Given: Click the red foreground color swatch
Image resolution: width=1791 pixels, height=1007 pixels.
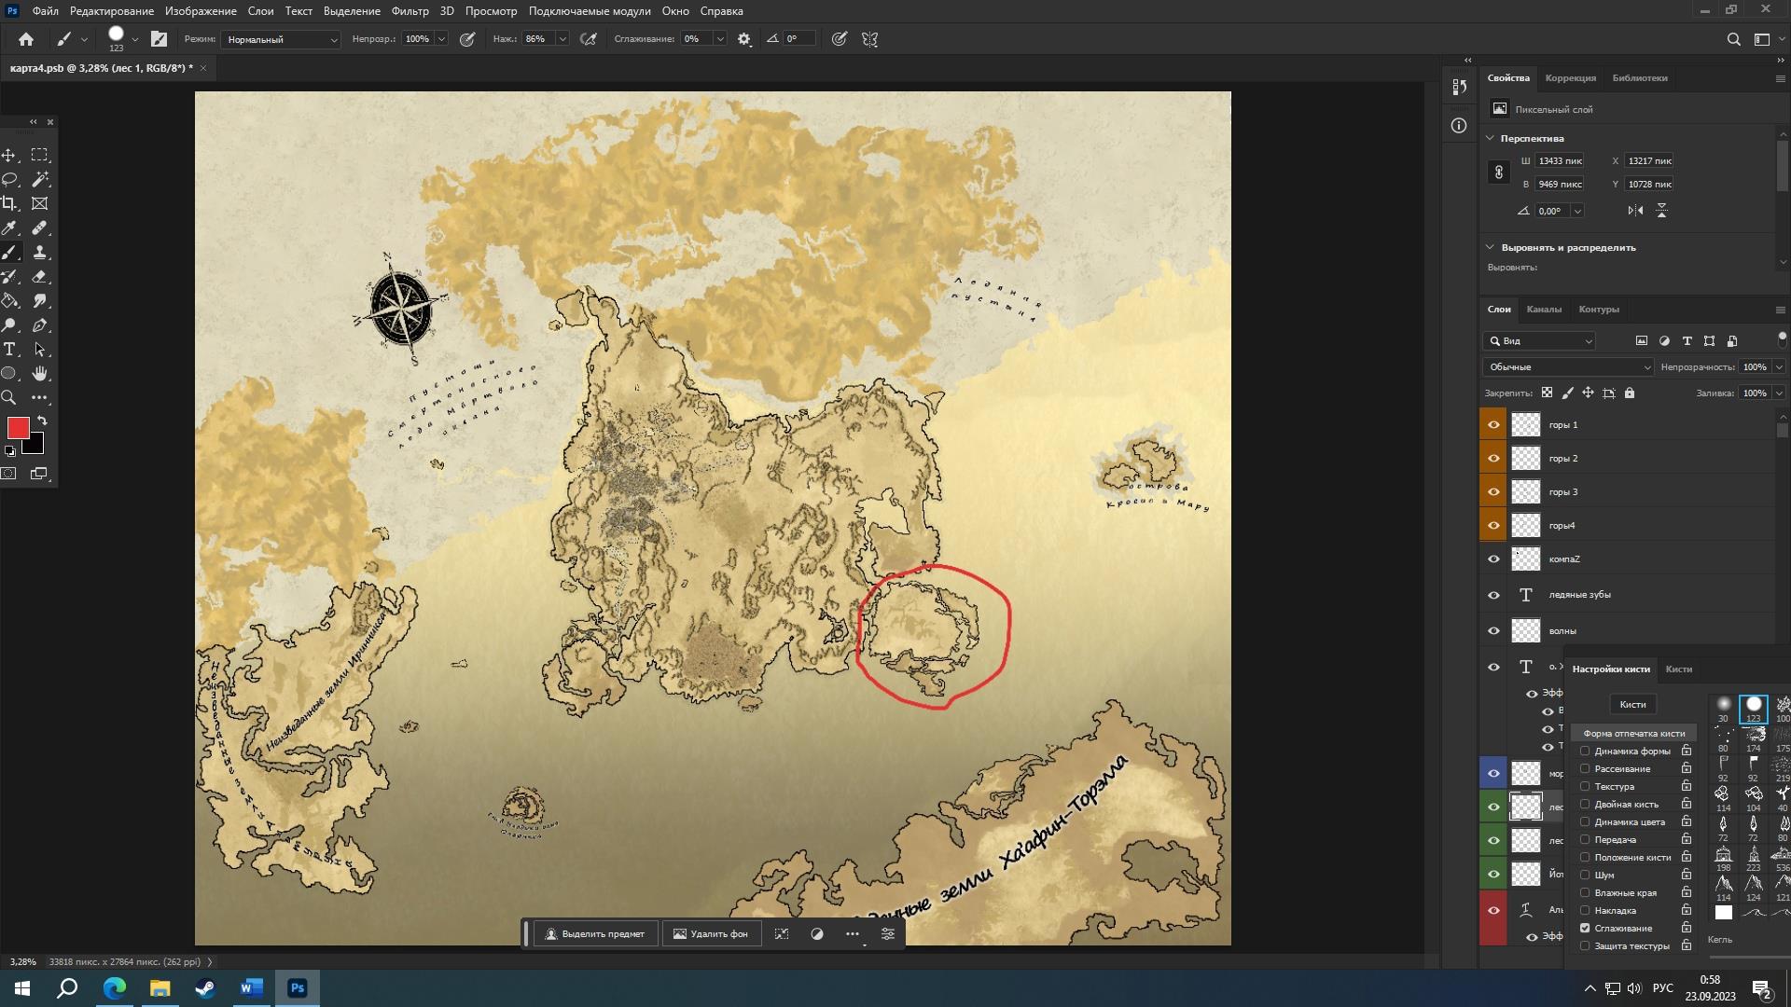Looking at the screenshot, I should click(18, 428).
